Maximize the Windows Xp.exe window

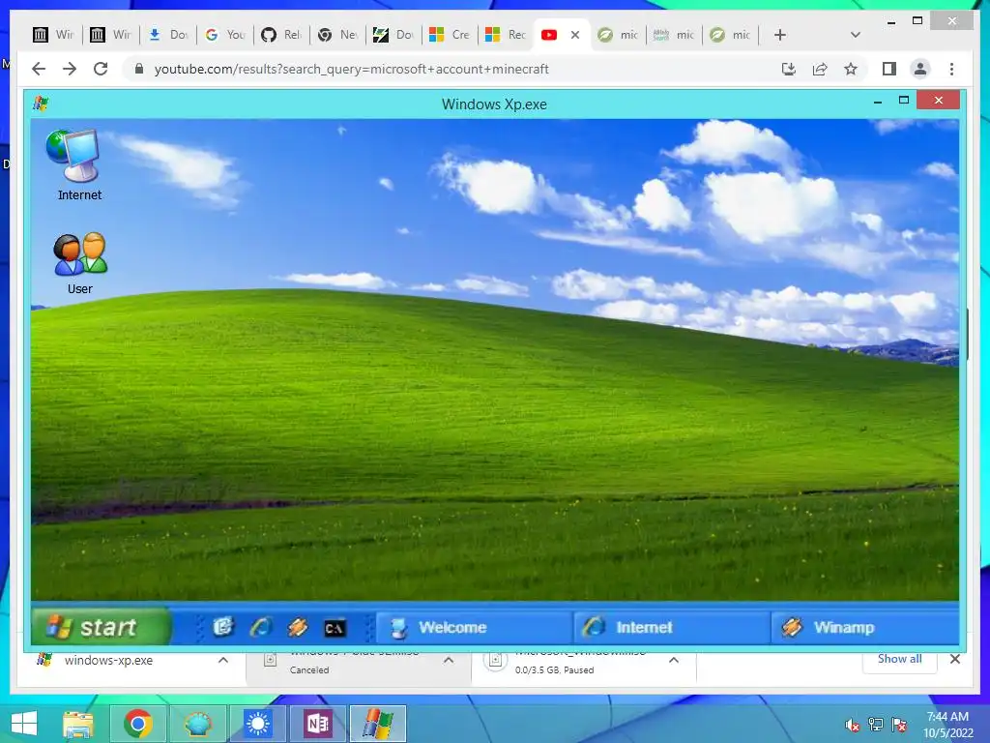(x=904, y=101)
